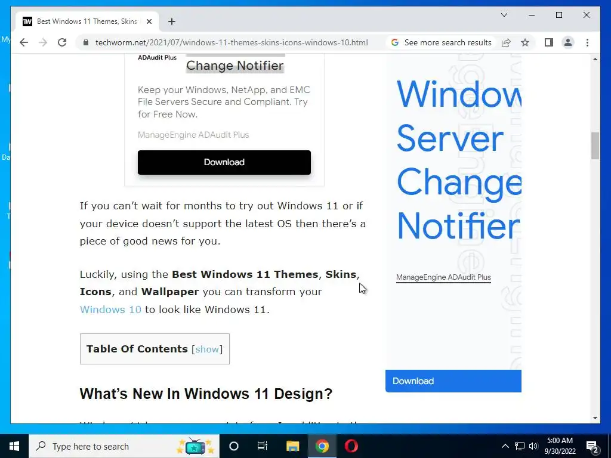
Task: Click the ManageEngine ADAudit Plus text in top ad
Action: [193, 135]
